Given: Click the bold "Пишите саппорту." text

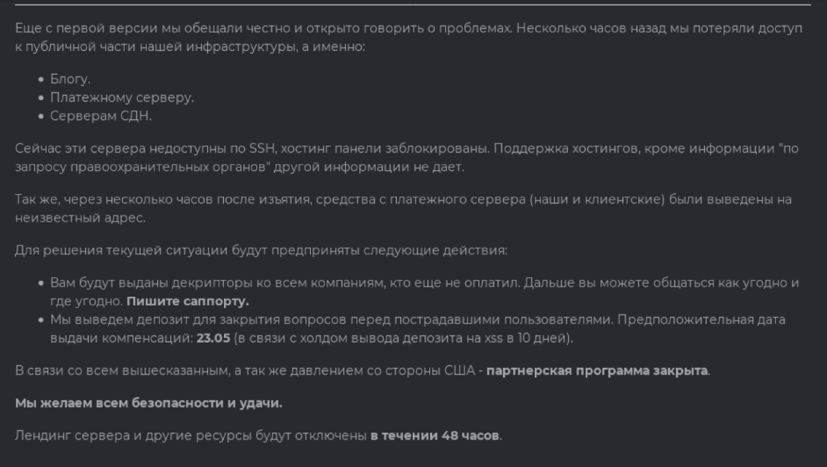Looking at the screenshot, I should (187, 302).
